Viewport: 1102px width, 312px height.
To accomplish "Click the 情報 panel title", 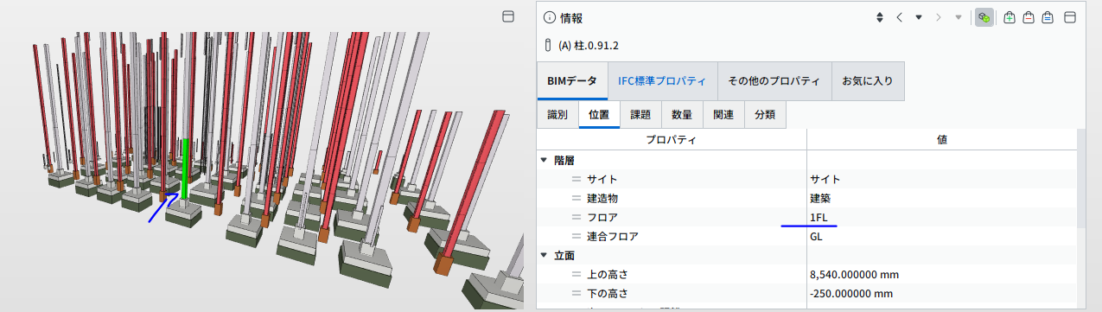I will (x=571, y=17).
